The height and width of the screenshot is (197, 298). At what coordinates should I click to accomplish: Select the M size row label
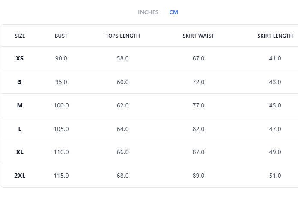tap(20, 105)
